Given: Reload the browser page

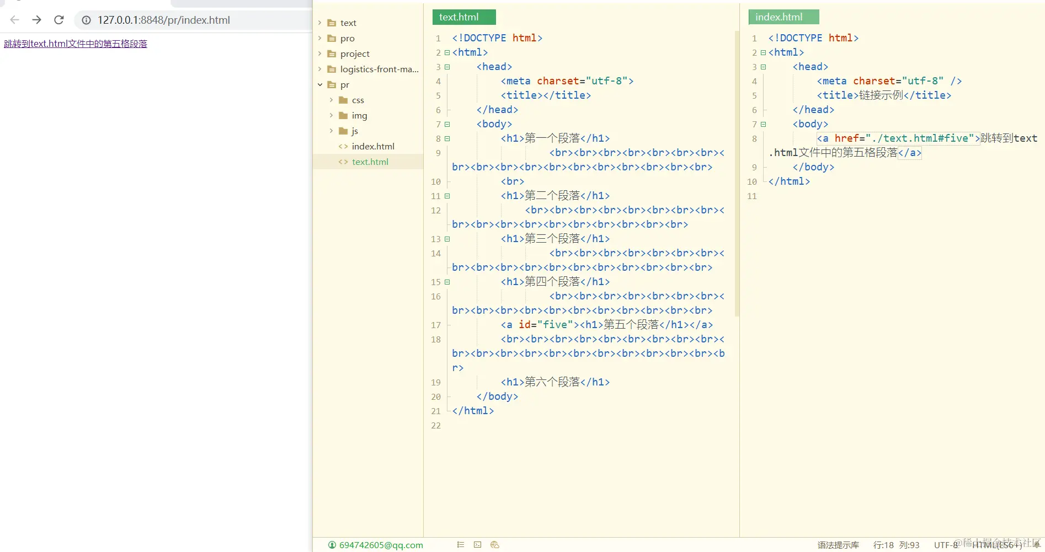Looking at the screenshot, I should click(x=59, y=20).
